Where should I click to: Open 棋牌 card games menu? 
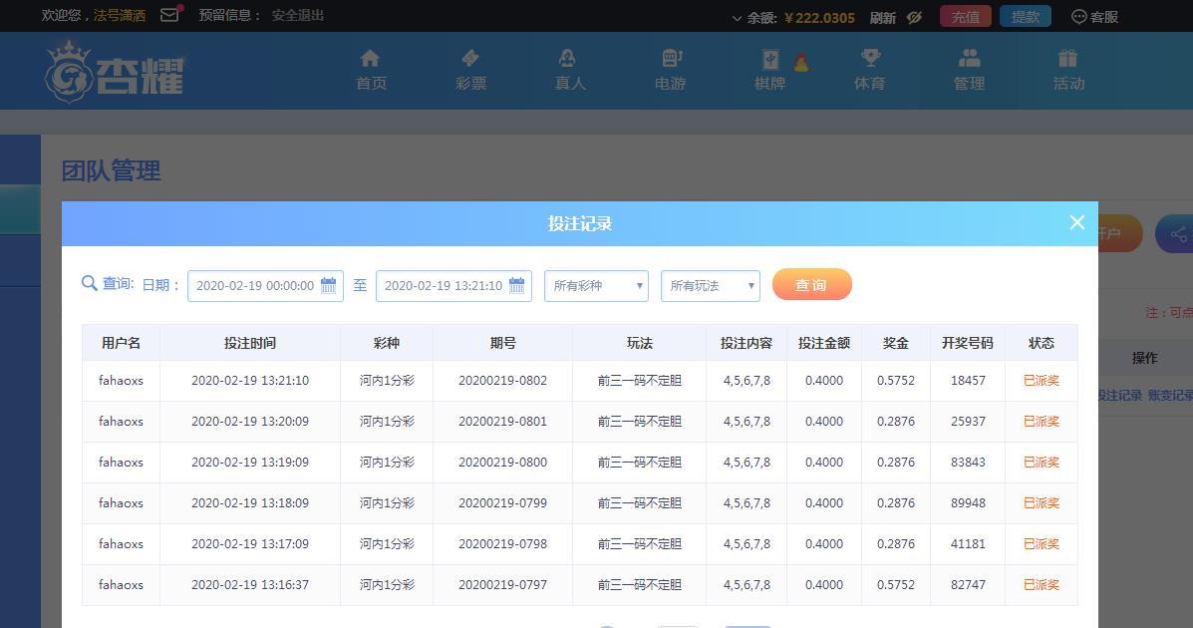click(770, 70)
